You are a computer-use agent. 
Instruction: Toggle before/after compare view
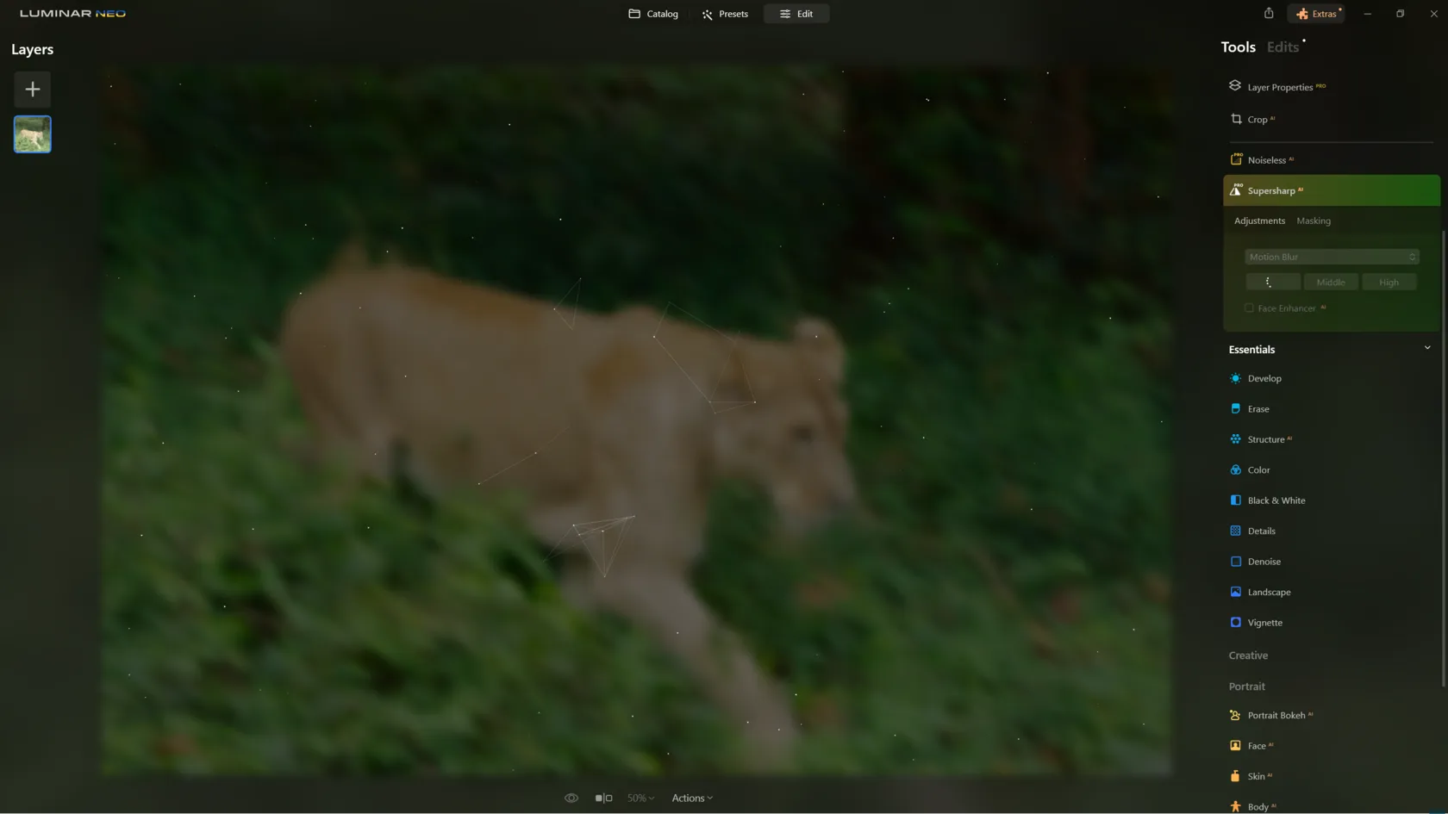[603, 798]
